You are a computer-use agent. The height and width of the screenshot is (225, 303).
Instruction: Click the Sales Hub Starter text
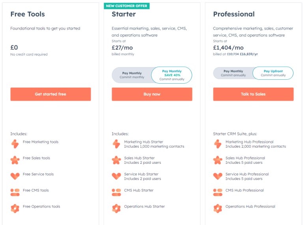[x=139, y=158]
